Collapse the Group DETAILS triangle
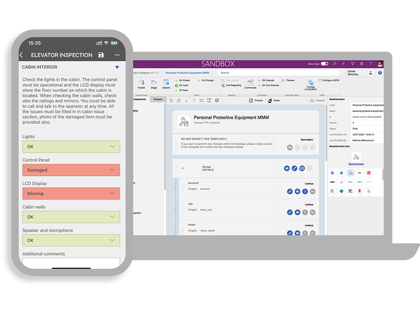The width and height of the screenshot is (420, 315). coord(183,168)
